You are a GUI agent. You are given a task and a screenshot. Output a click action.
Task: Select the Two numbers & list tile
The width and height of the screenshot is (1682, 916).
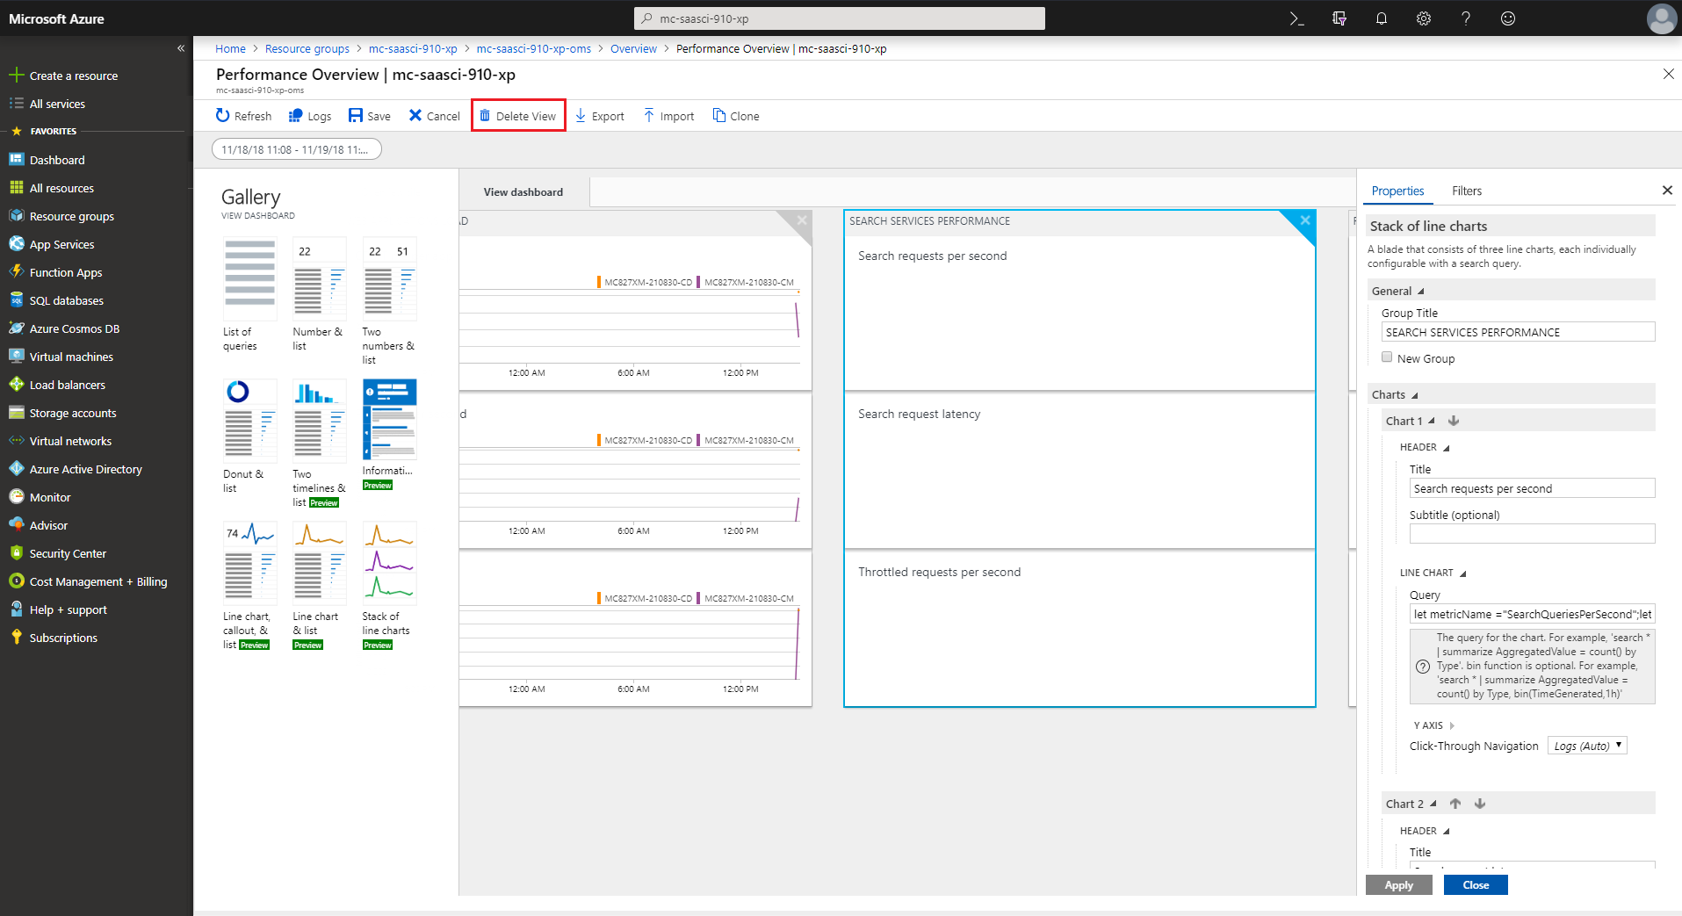(389, 301)
